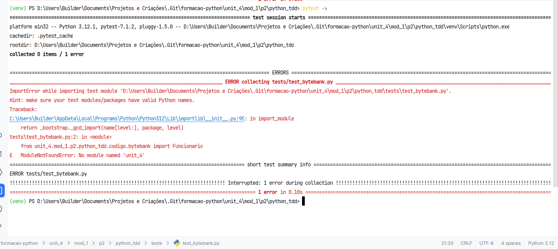Click 'ERROR collecting tests/test_bytebank.py' heading
The image size is (558, 250).
(279, 82)
